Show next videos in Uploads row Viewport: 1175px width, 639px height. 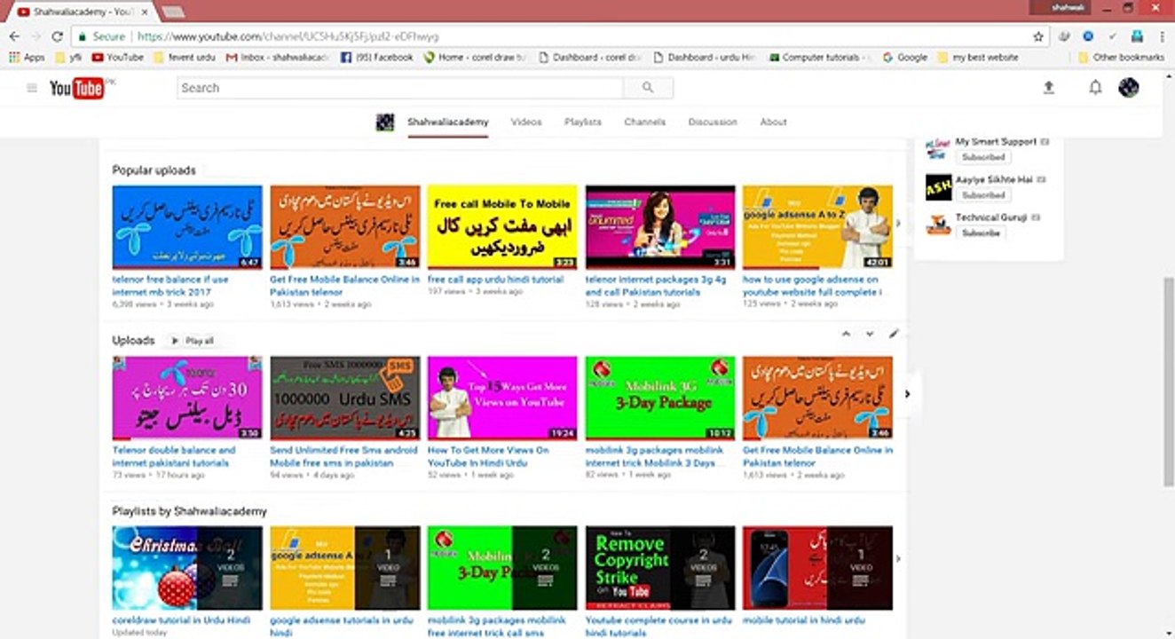coord(907,394)
